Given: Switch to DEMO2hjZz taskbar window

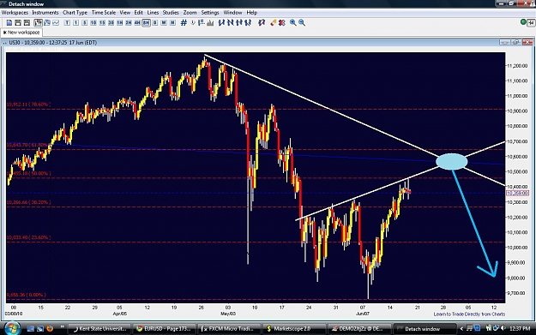Looking at the screenshot, I should click(x=359, y=329).
